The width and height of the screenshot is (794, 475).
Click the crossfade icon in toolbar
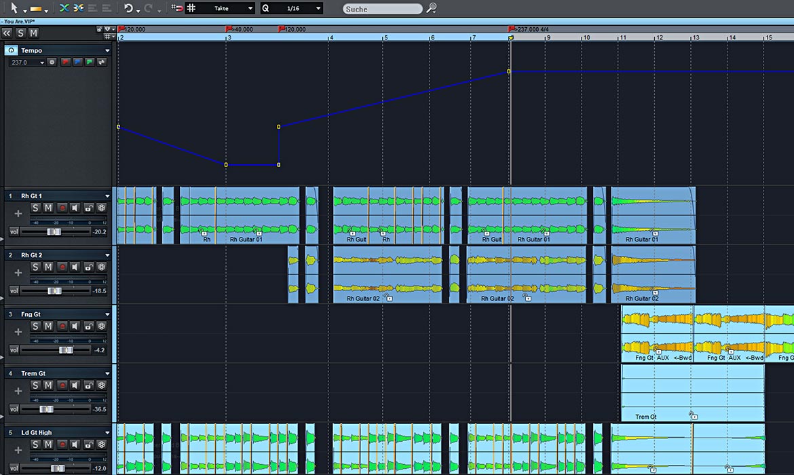click(64, 8)
